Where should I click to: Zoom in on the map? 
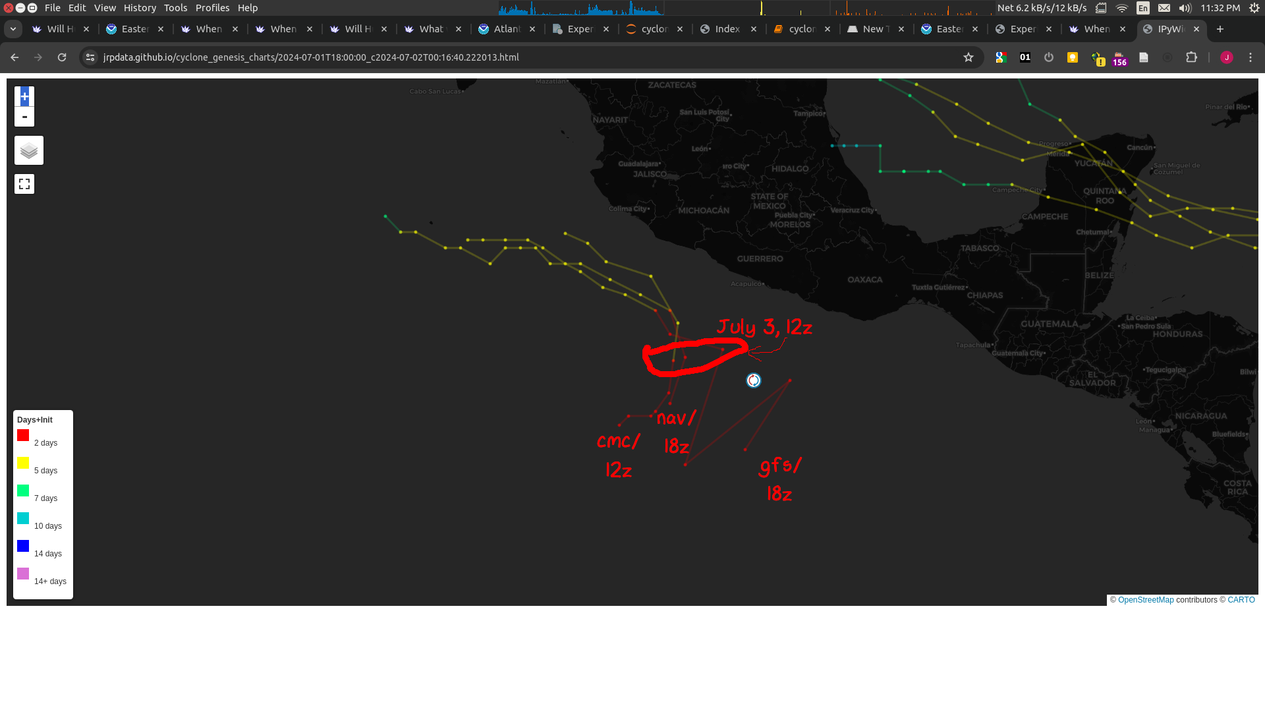tap(24, 97)
